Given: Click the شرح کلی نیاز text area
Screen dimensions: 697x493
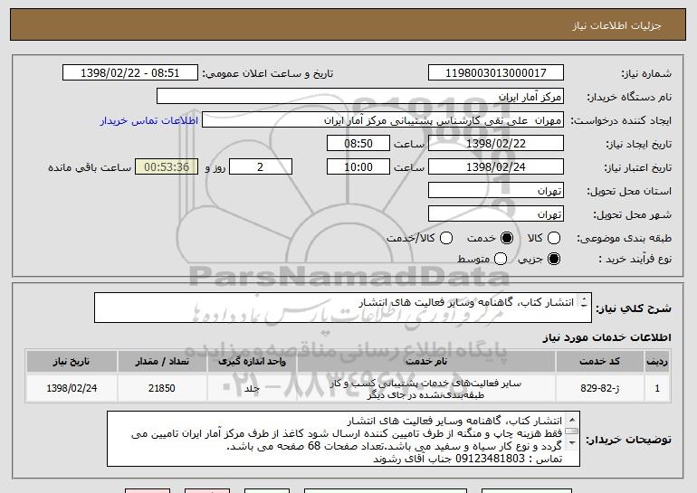Looking at the screenshot, I should click(343, 308).
